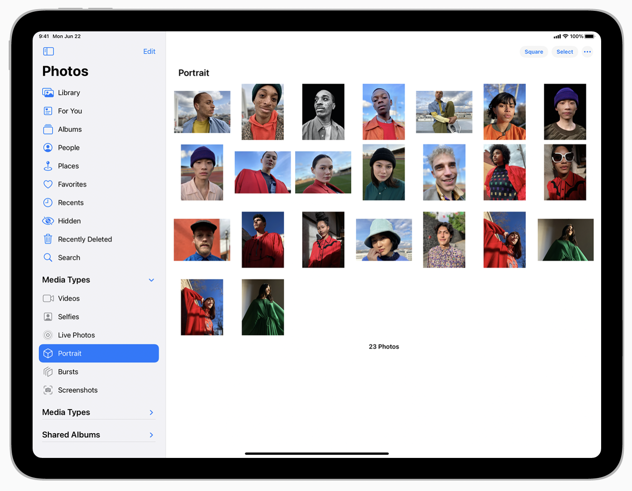Image resolution: width=632 pixels, height=491 pixels.
Task: Click the Bursts stacked icon
Action: (x=48, y=372)
